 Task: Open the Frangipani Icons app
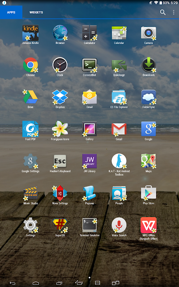pyautogui.click(x=60, y=129)
